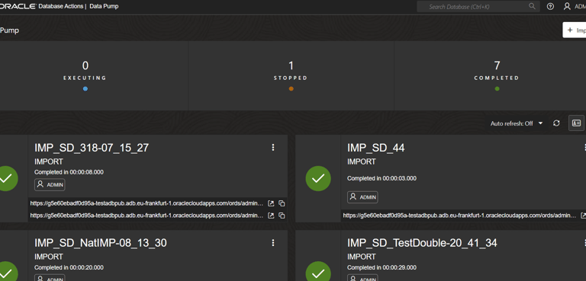Viewport: 586px width, 281px height.
Task: Select job title IMP_SD_NatIMP-08_13_30
Action: tap(101, 243)
